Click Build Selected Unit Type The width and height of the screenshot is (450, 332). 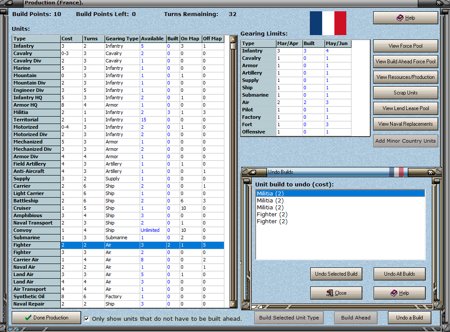tap(289, 317)
